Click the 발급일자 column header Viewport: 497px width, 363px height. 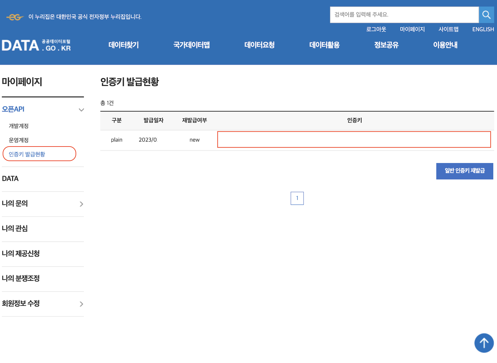tap(153, 120)
